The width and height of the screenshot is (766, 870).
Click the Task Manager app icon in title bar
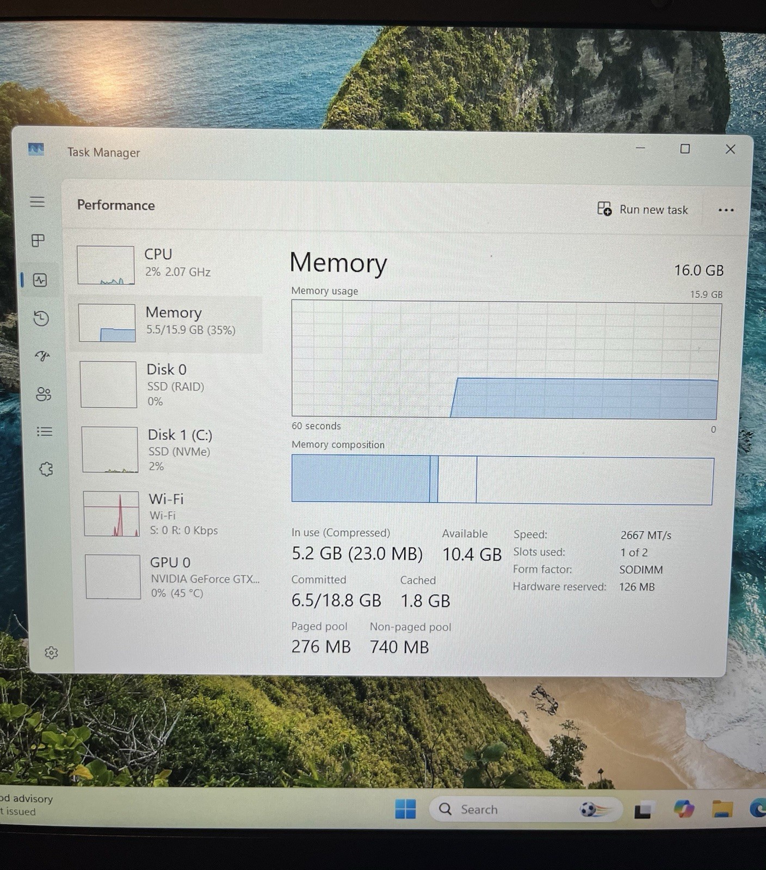36,149
